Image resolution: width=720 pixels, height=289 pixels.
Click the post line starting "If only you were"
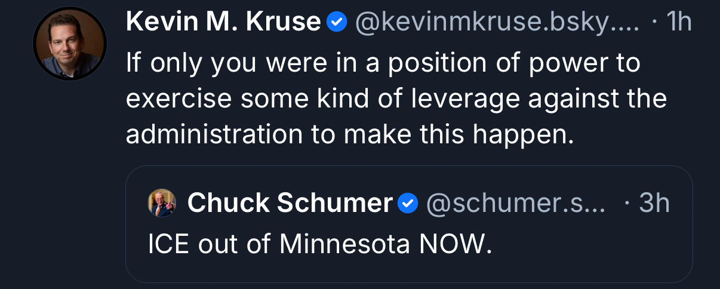pyautogui.click(x=383, y=62)
